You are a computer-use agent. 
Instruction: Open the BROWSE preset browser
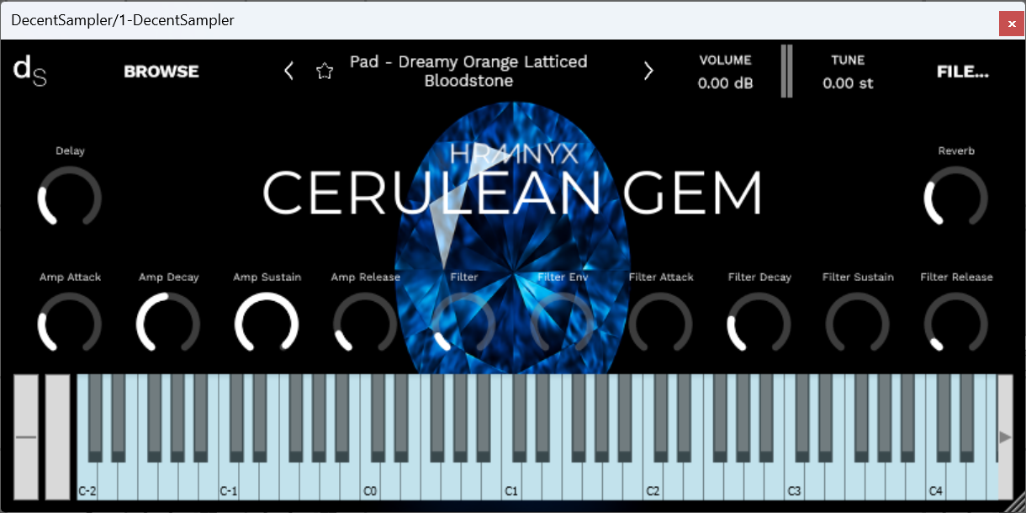pos(161,71)
